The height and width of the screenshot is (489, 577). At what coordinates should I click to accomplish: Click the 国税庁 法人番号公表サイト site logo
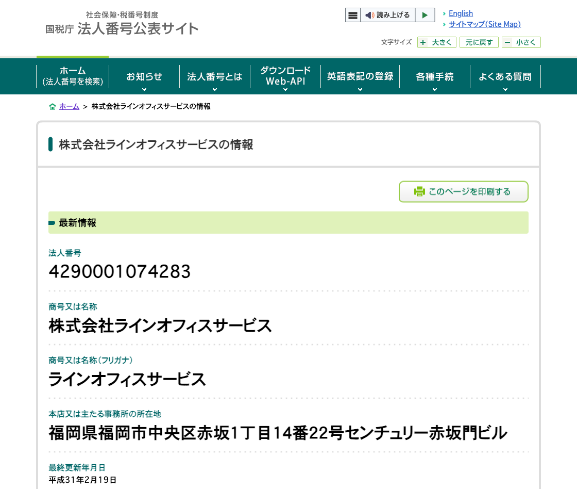tap(122, 24)
